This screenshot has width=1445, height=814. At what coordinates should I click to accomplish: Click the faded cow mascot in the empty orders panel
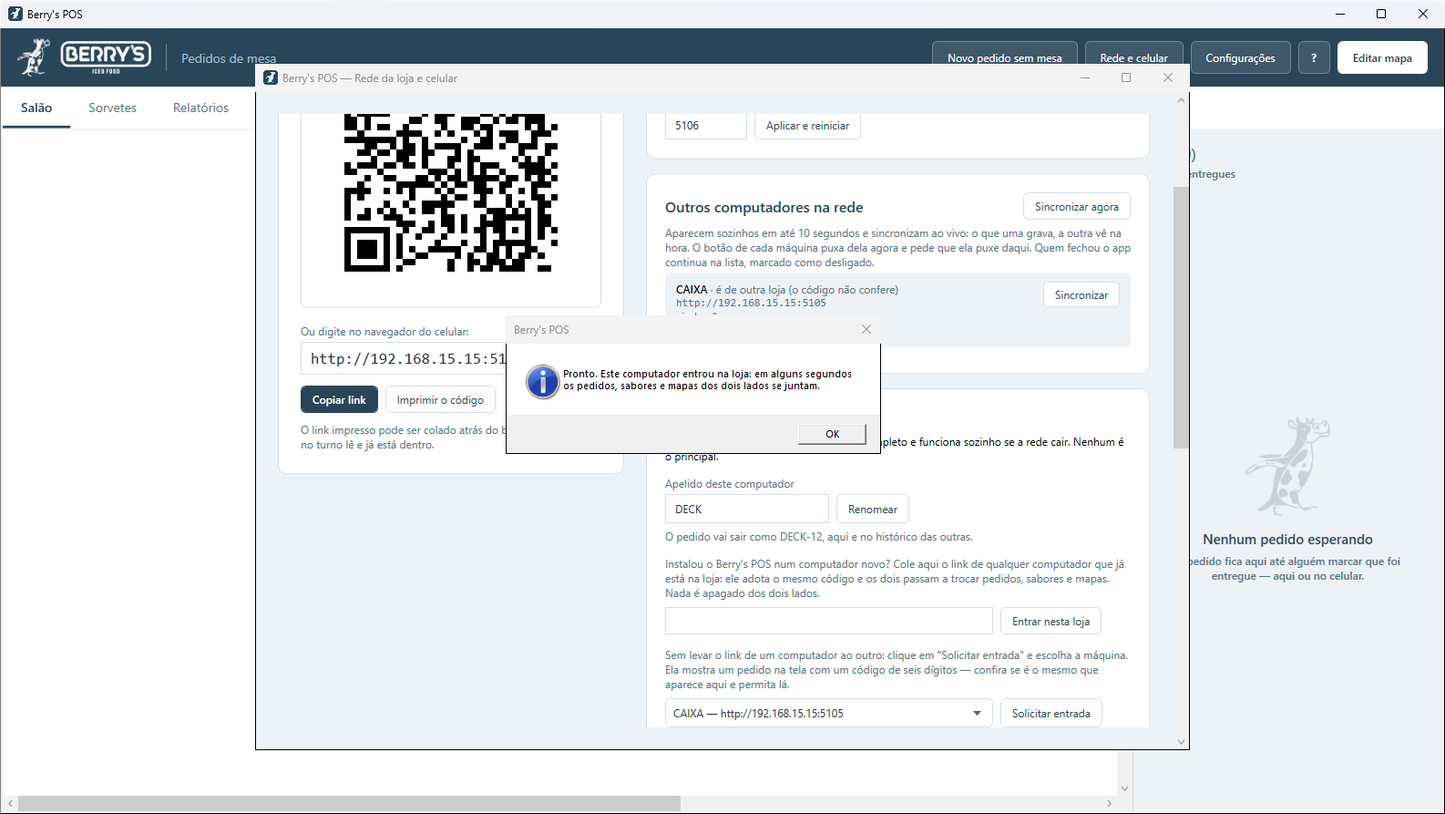[x=1286, y=467]
